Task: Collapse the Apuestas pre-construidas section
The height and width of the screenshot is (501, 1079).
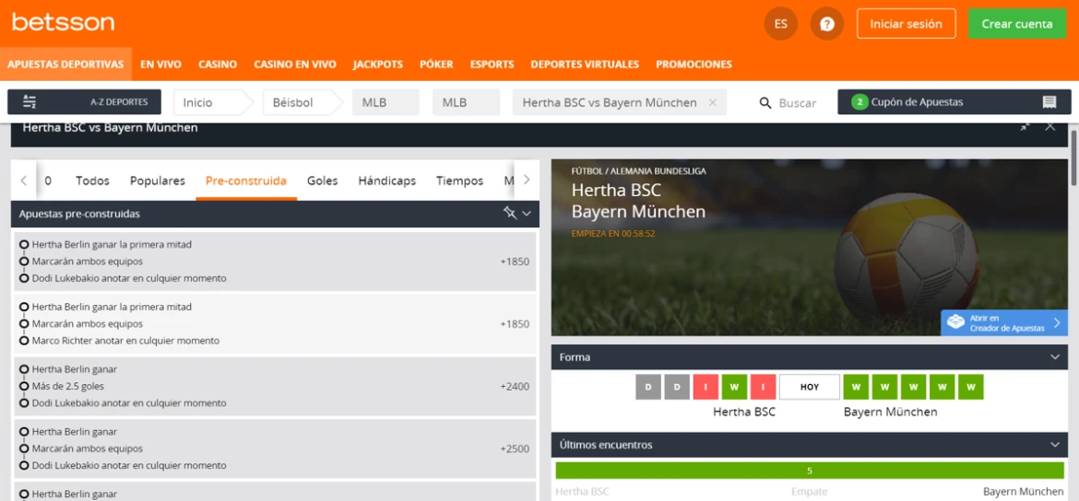Action: pyautogui.click(x=528, y=214)
